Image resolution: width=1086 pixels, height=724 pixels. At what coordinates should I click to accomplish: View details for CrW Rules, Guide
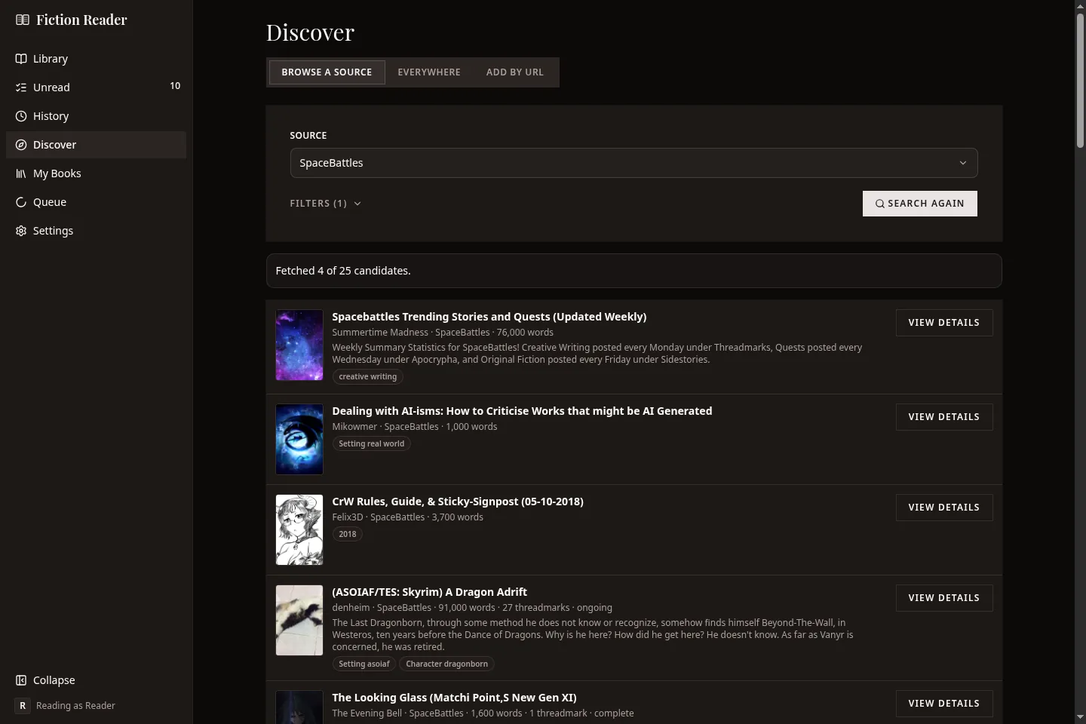point(944,508)
